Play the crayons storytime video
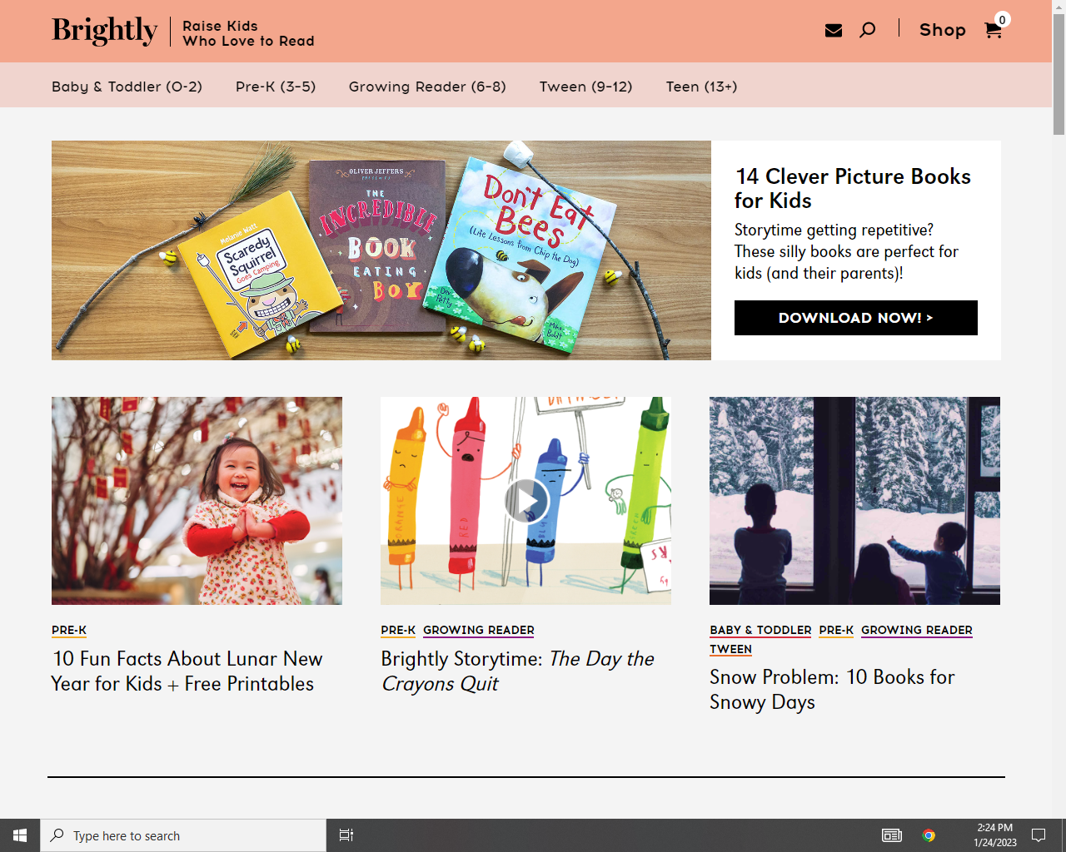 coord(526,501)
